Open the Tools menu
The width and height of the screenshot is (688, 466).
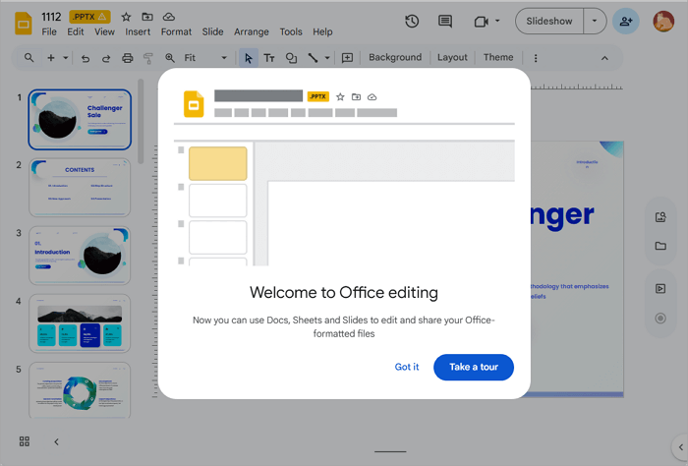click(x=291, y=32)
